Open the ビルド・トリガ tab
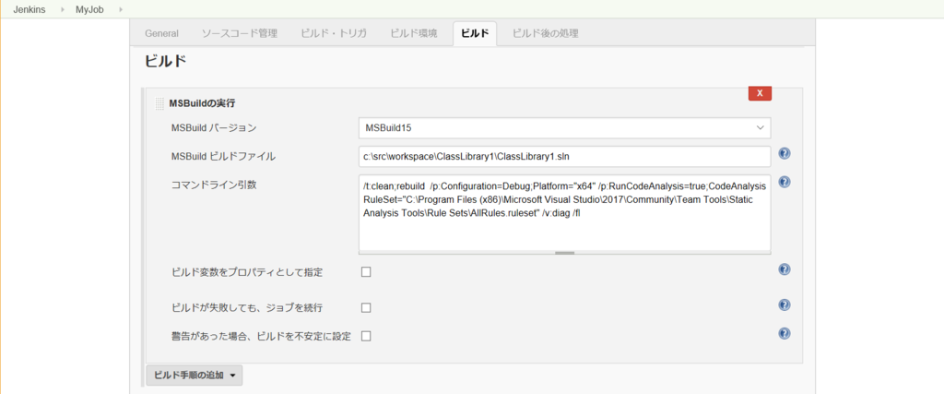Image resolution: width=944 pixels, height=394 pixels. (334, 33)
